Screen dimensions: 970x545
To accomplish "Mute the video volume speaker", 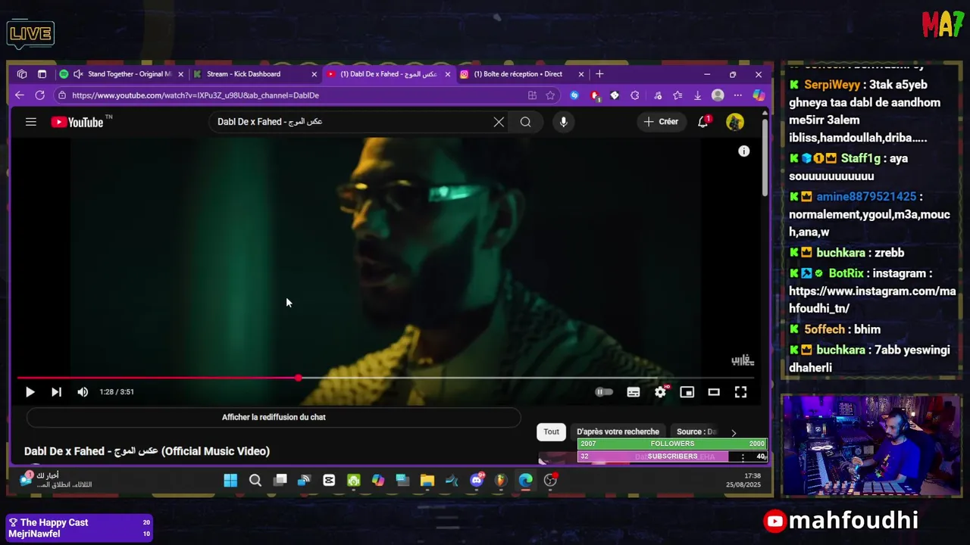I will click(x=83, y=392).
